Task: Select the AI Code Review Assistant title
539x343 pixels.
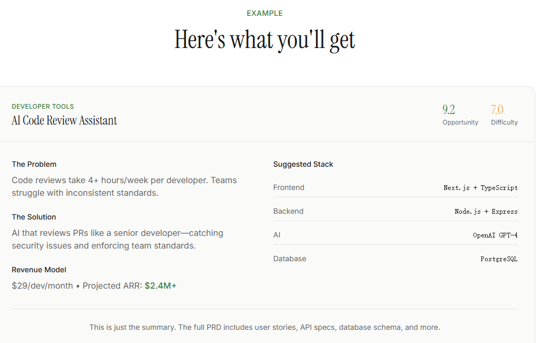Action: point(64,120)
